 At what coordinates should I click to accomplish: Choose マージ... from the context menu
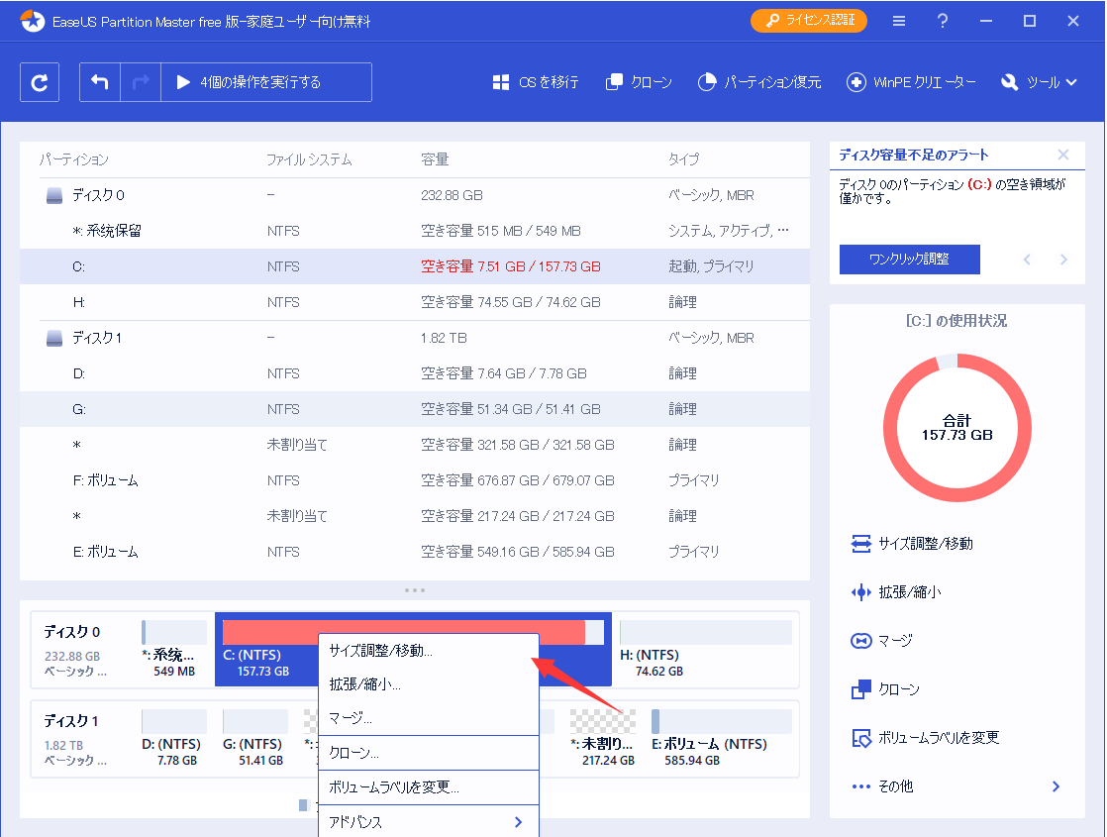(x=429, y=718)
